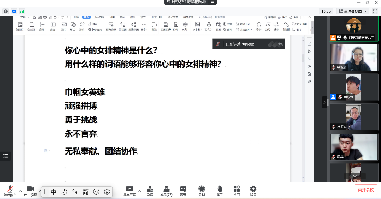381x199 pixels.
Task: Click the meeting info icon at top left
Action: [6, 11]
